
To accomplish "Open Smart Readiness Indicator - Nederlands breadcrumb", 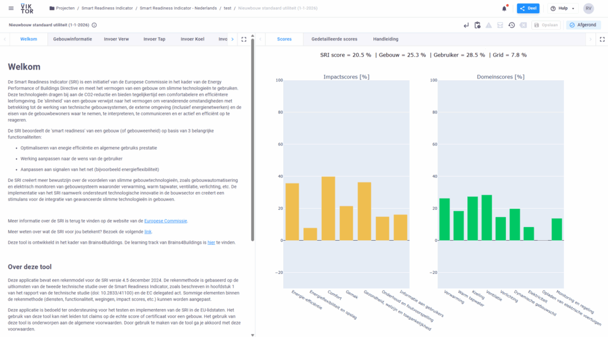I will coord(178,8).
